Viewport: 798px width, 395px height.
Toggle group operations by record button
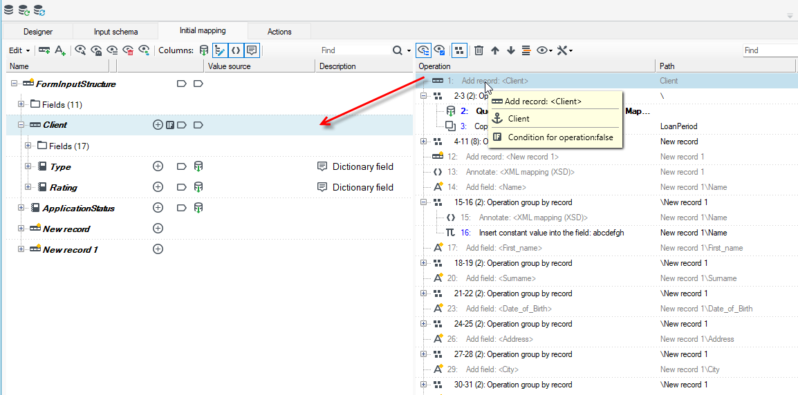tap(459, 50)
